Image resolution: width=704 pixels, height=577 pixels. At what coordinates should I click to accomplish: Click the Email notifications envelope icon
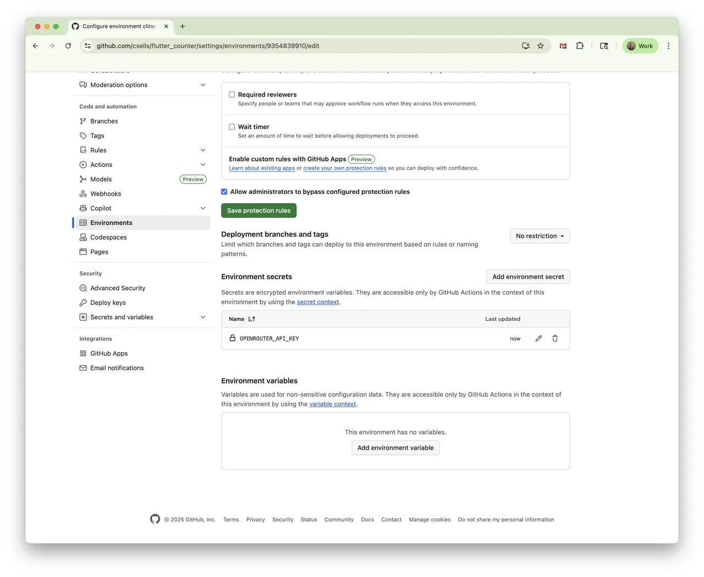(83, 368)
